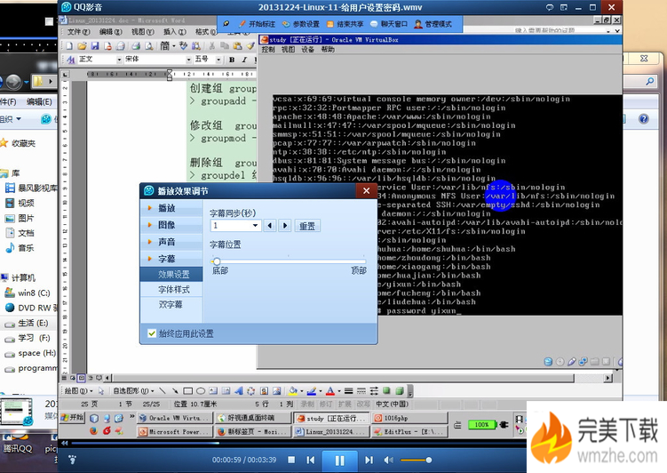Insert WordArt from drawing toolbar
The width and height of the screenshot is (667, 473).
tap(239, 391)
